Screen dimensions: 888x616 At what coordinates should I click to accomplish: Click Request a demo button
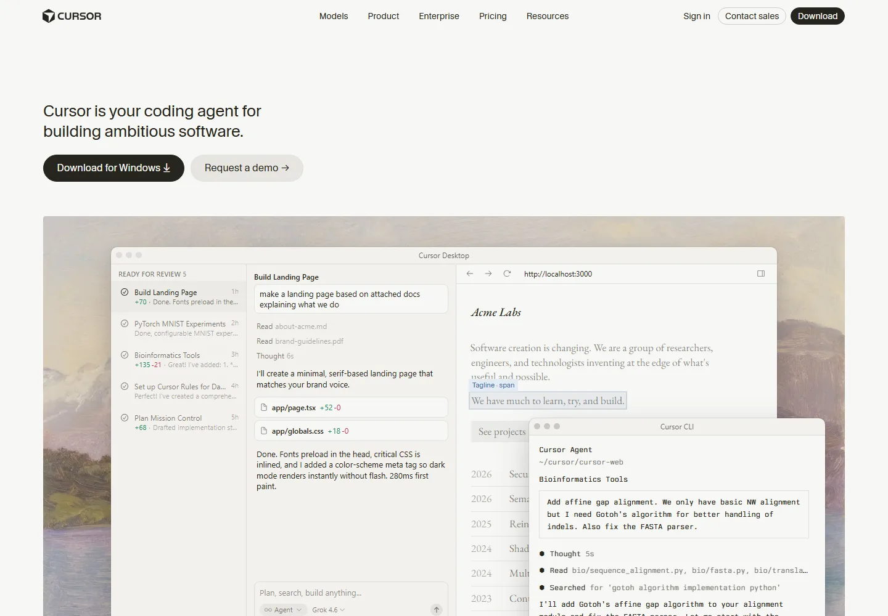[x=247, y=168]
